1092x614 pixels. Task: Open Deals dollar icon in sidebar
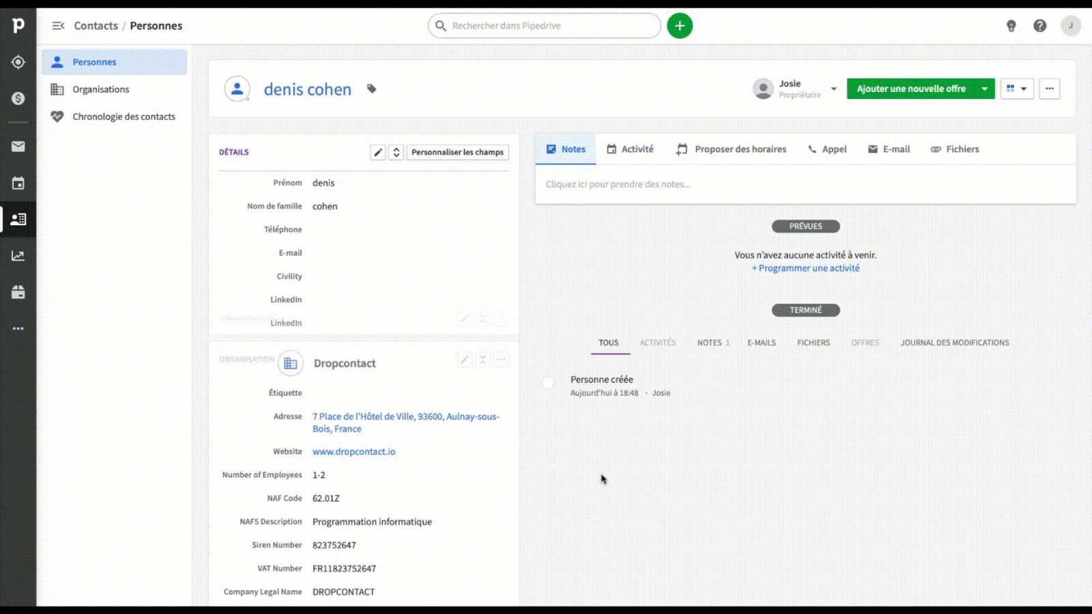(x=18, y=98)
